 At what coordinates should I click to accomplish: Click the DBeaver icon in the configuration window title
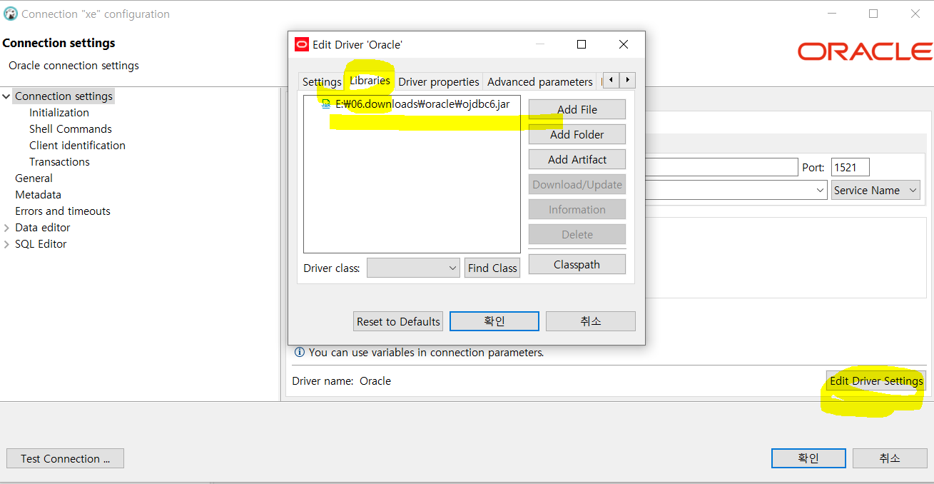(x=11, y=14)
